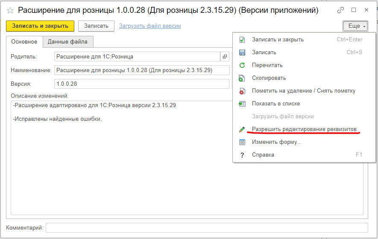The height and width of the screenshot is (239, 378).
Task: Click the show-in-list icon
Action: pos(242,104)
